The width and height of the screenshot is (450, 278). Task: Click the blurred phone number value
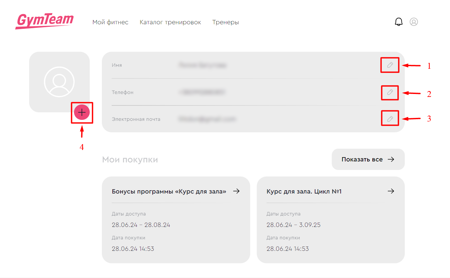(x=202, y=92)
